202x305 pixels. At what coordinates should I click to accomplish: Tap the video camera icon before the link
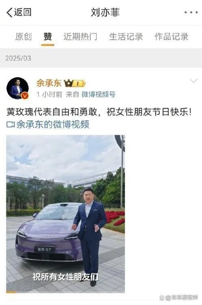pos(11,124)
